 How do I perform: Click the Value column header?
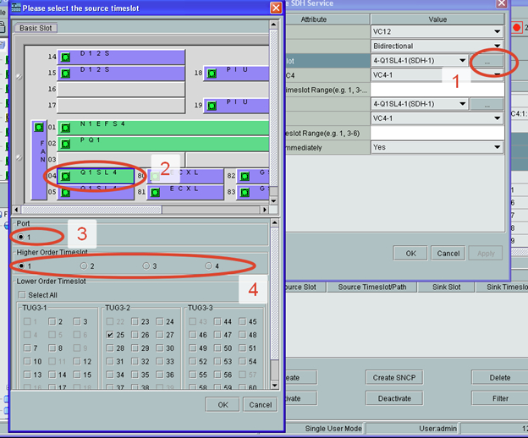click(x=437, y=19)
